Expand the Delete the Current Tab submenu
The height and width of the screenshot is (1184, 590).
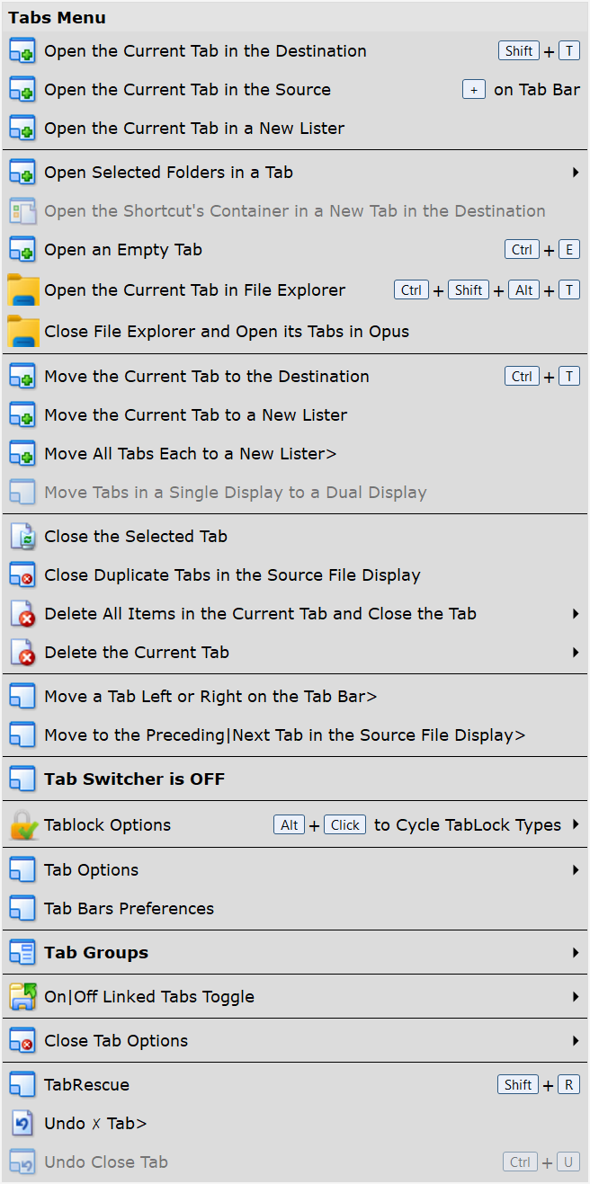click(x=576, y=653)
